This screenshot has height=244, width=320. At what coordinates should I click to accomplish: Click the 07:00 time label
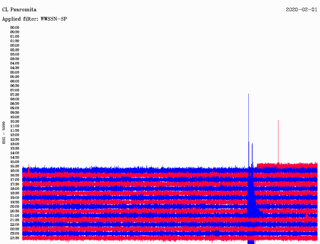pyautogui.click(x=15, y=90)
